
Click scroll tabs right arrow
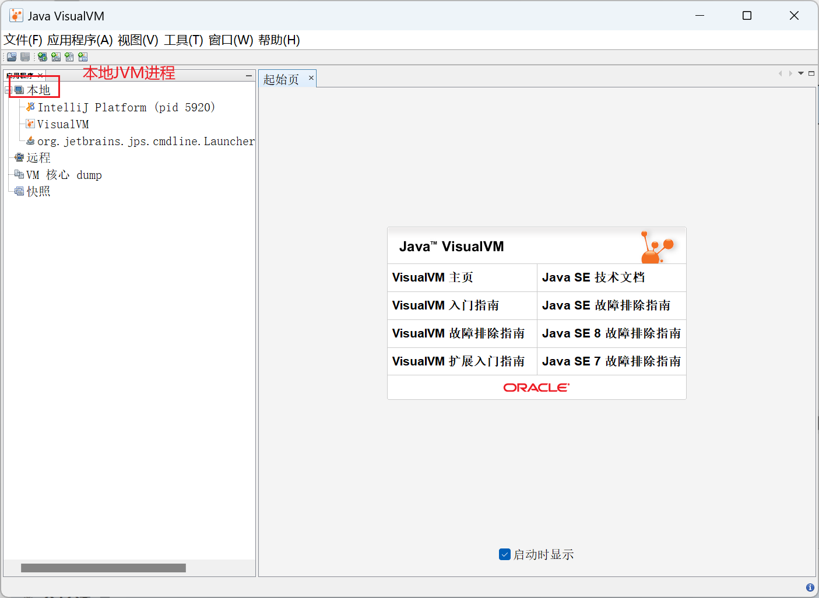coord(790,73)
